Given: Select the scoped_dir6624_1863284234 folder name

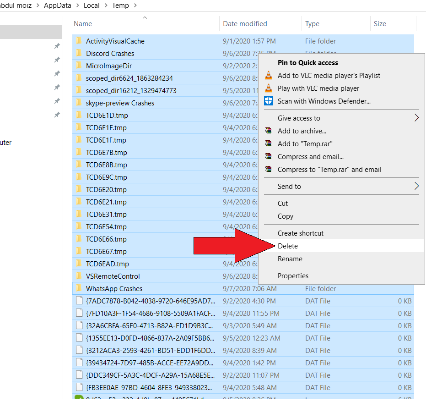Looking at the screenshot, I should coord(129,78).
